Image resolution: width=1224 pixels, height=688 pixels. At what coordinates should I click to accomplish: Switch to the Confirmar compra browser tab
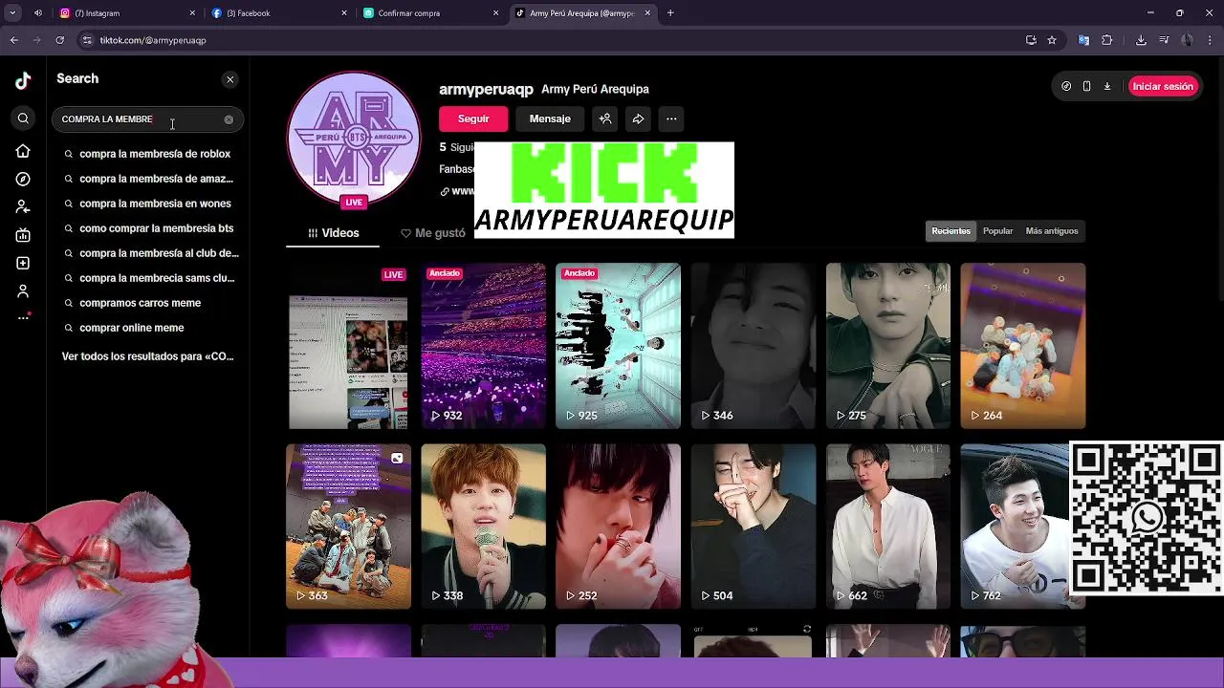pos(430,13)
